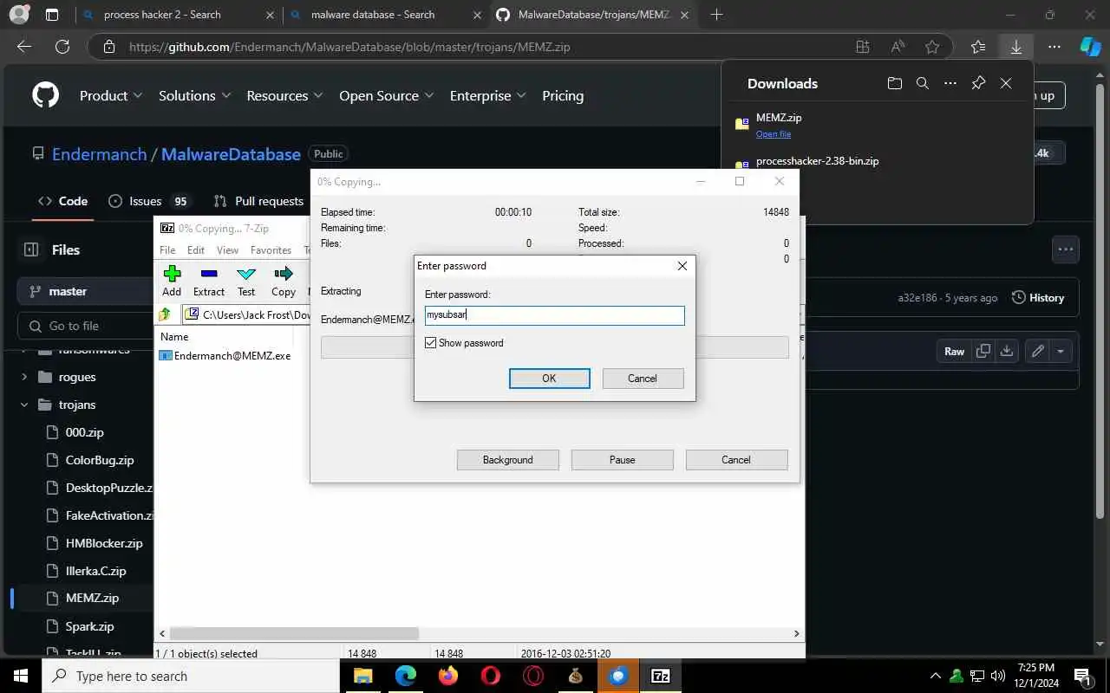Pin the Downloads panel
1110x693 pixels.
click(978, 83)
